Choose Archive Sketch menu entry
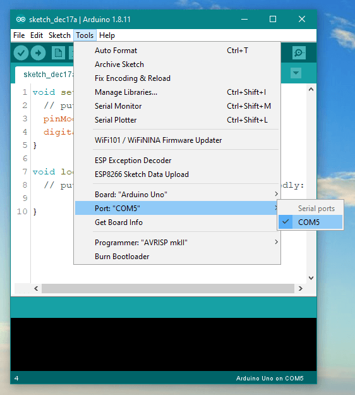Viewport: 355px width, 395px height. 177,64
